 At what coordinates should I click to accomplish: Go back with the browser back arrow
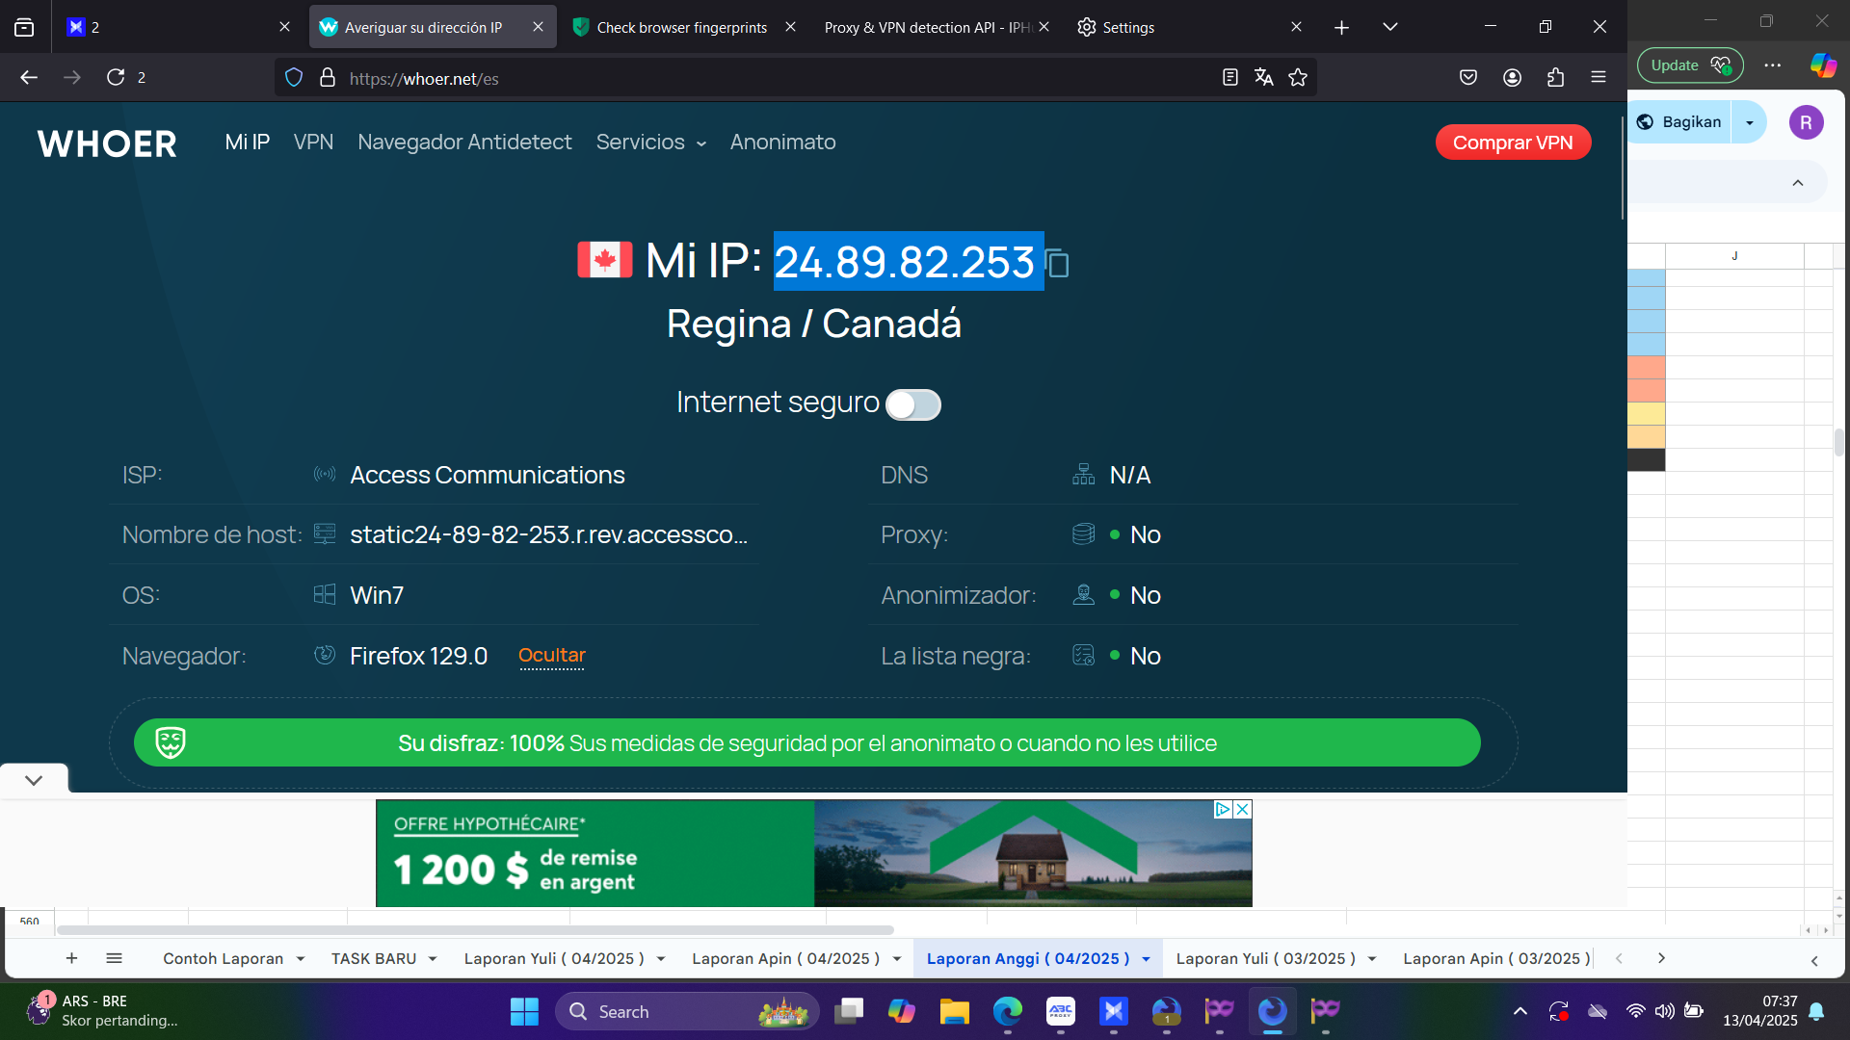pos(29,77)
